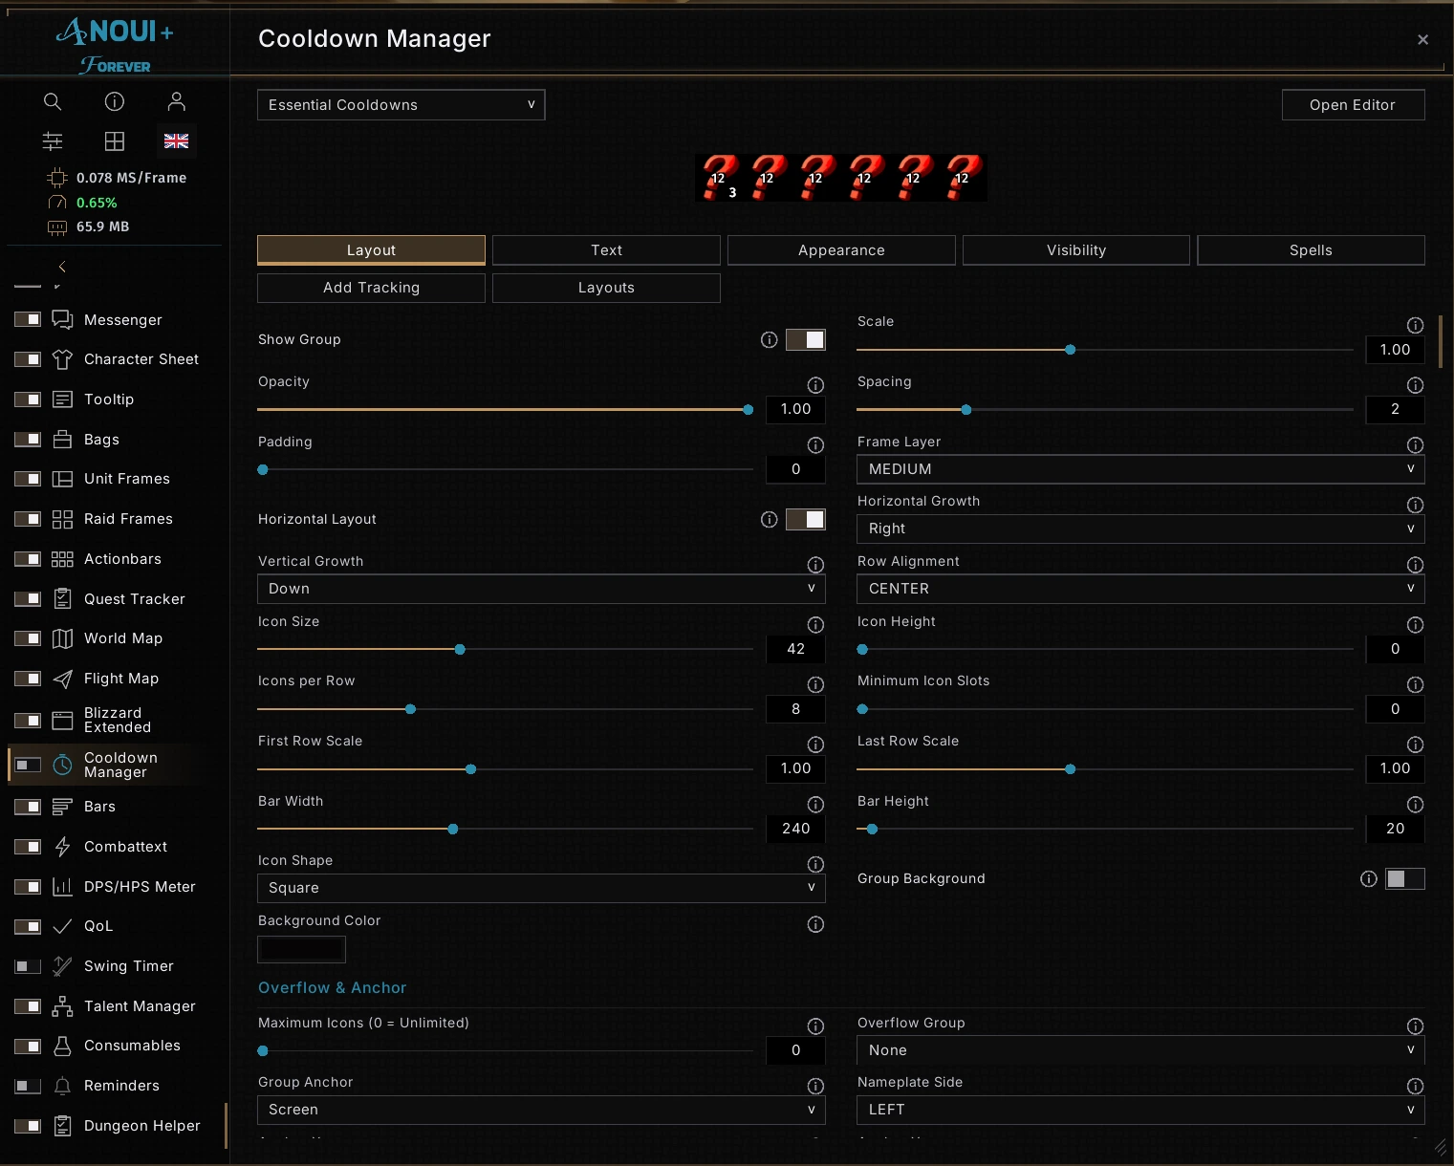Open the Frame Layer MEDIUM dropdown

point(1140,469)
